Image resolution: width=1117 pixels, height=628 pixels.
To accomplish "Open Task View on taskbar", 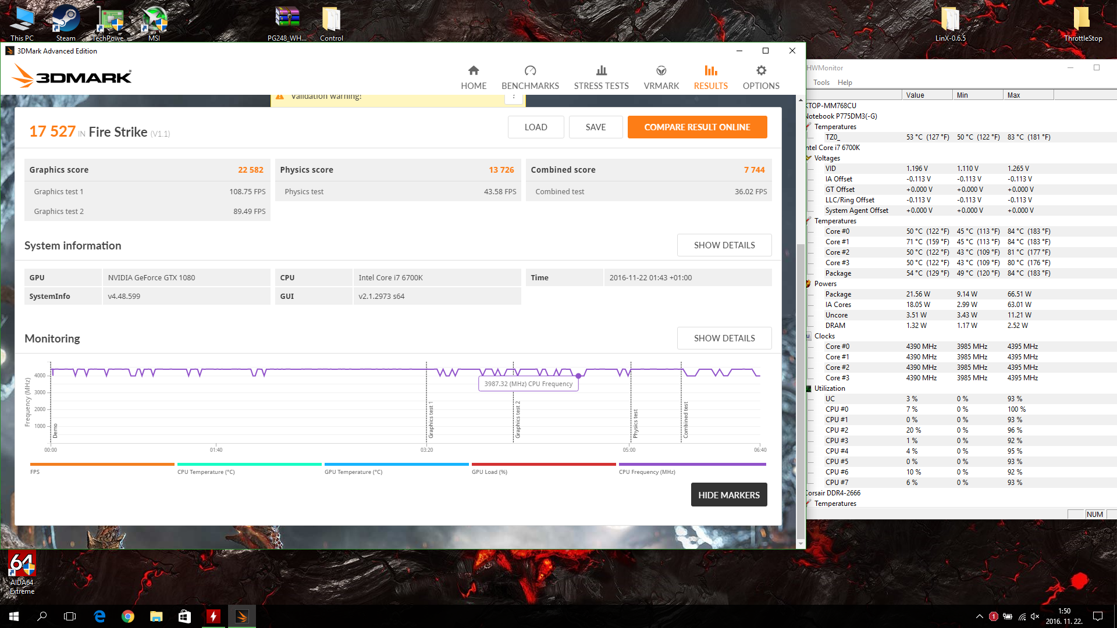I will (70, 616).
